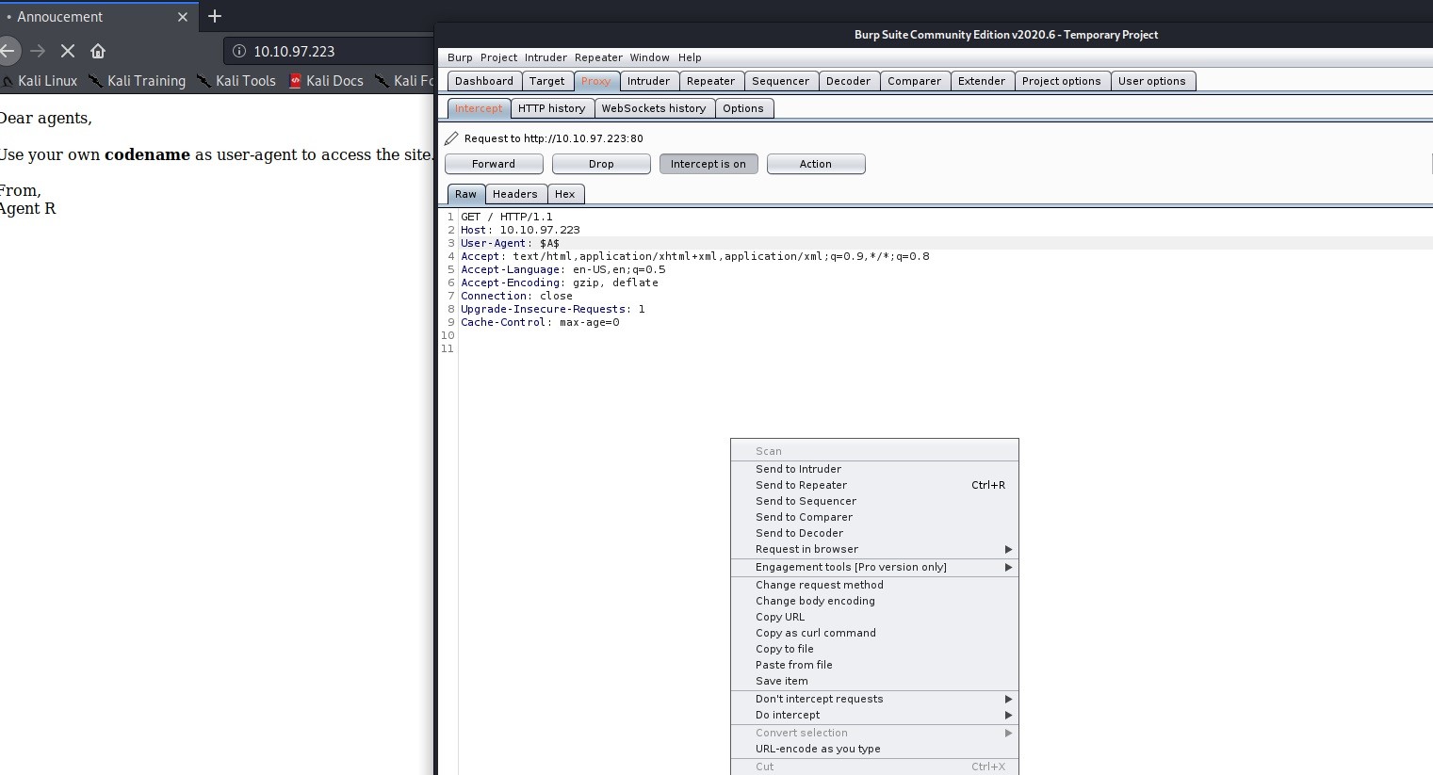Open a new browser tab
The height and width of the screenshot is (775, 1433).
click(215, 16)
